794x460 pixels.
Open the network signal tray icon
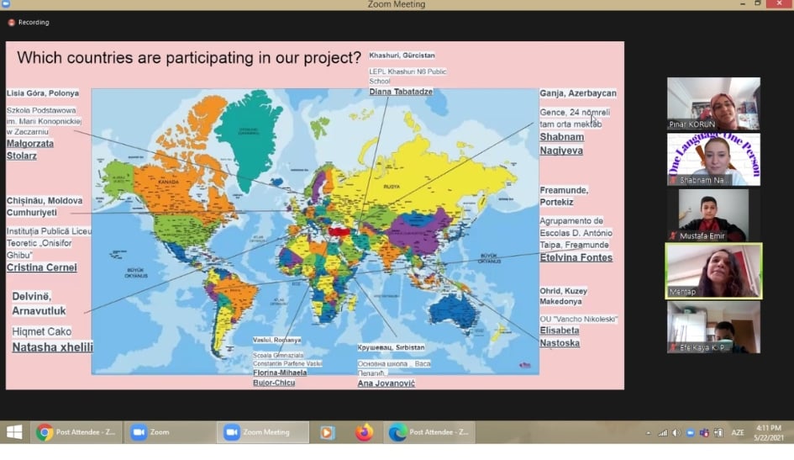[662, 433]
